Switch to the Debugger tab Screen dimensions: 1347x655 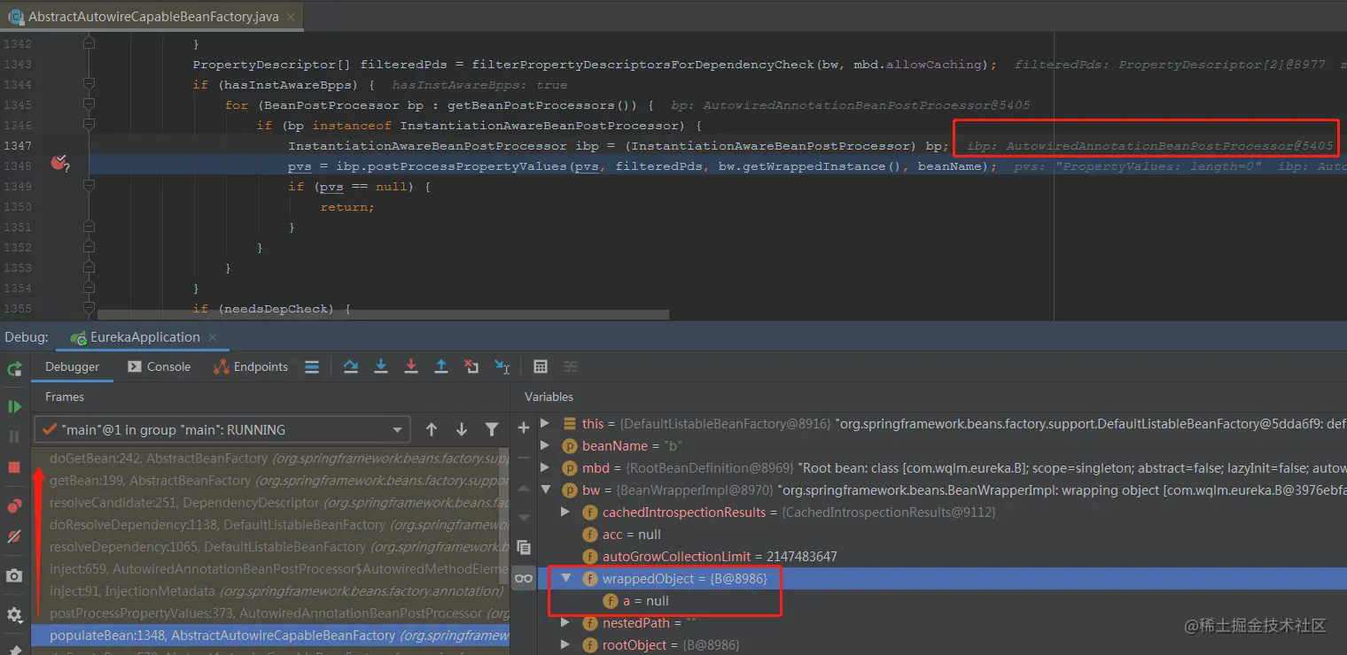click(x=73, y=366)
